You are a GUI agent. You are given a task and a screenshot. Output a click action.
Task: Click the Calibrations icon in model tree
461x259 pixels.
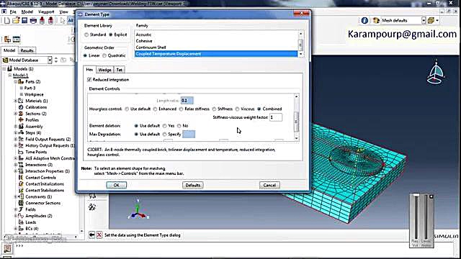[21, 107]
